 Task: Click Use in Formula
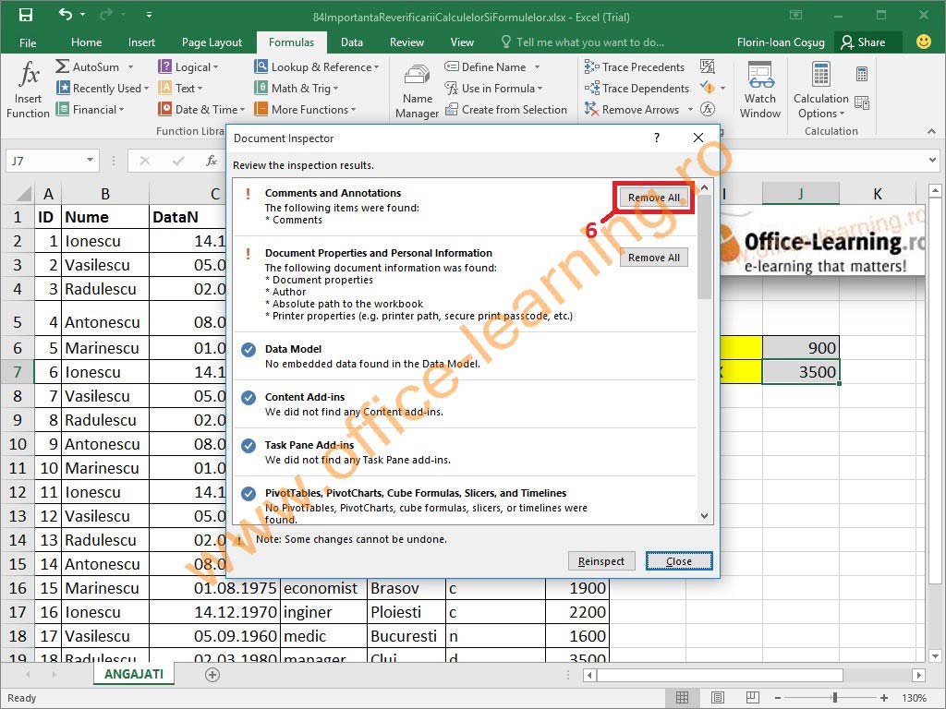tap(493, 88)
